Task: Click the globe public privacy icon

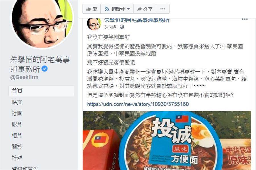Action: (x=122, y=27)
